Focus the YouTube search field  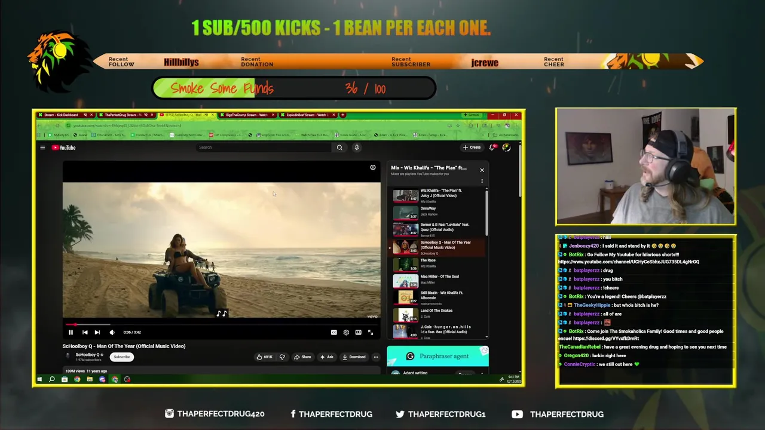(x=264, y=148)
